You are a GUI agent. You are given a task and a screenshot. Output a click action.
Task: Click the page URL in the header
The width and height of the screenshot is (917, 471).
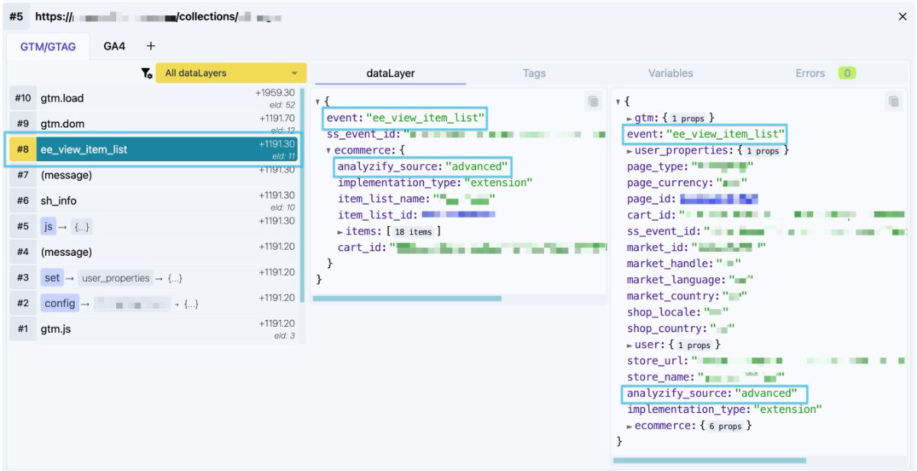[158, 16]
